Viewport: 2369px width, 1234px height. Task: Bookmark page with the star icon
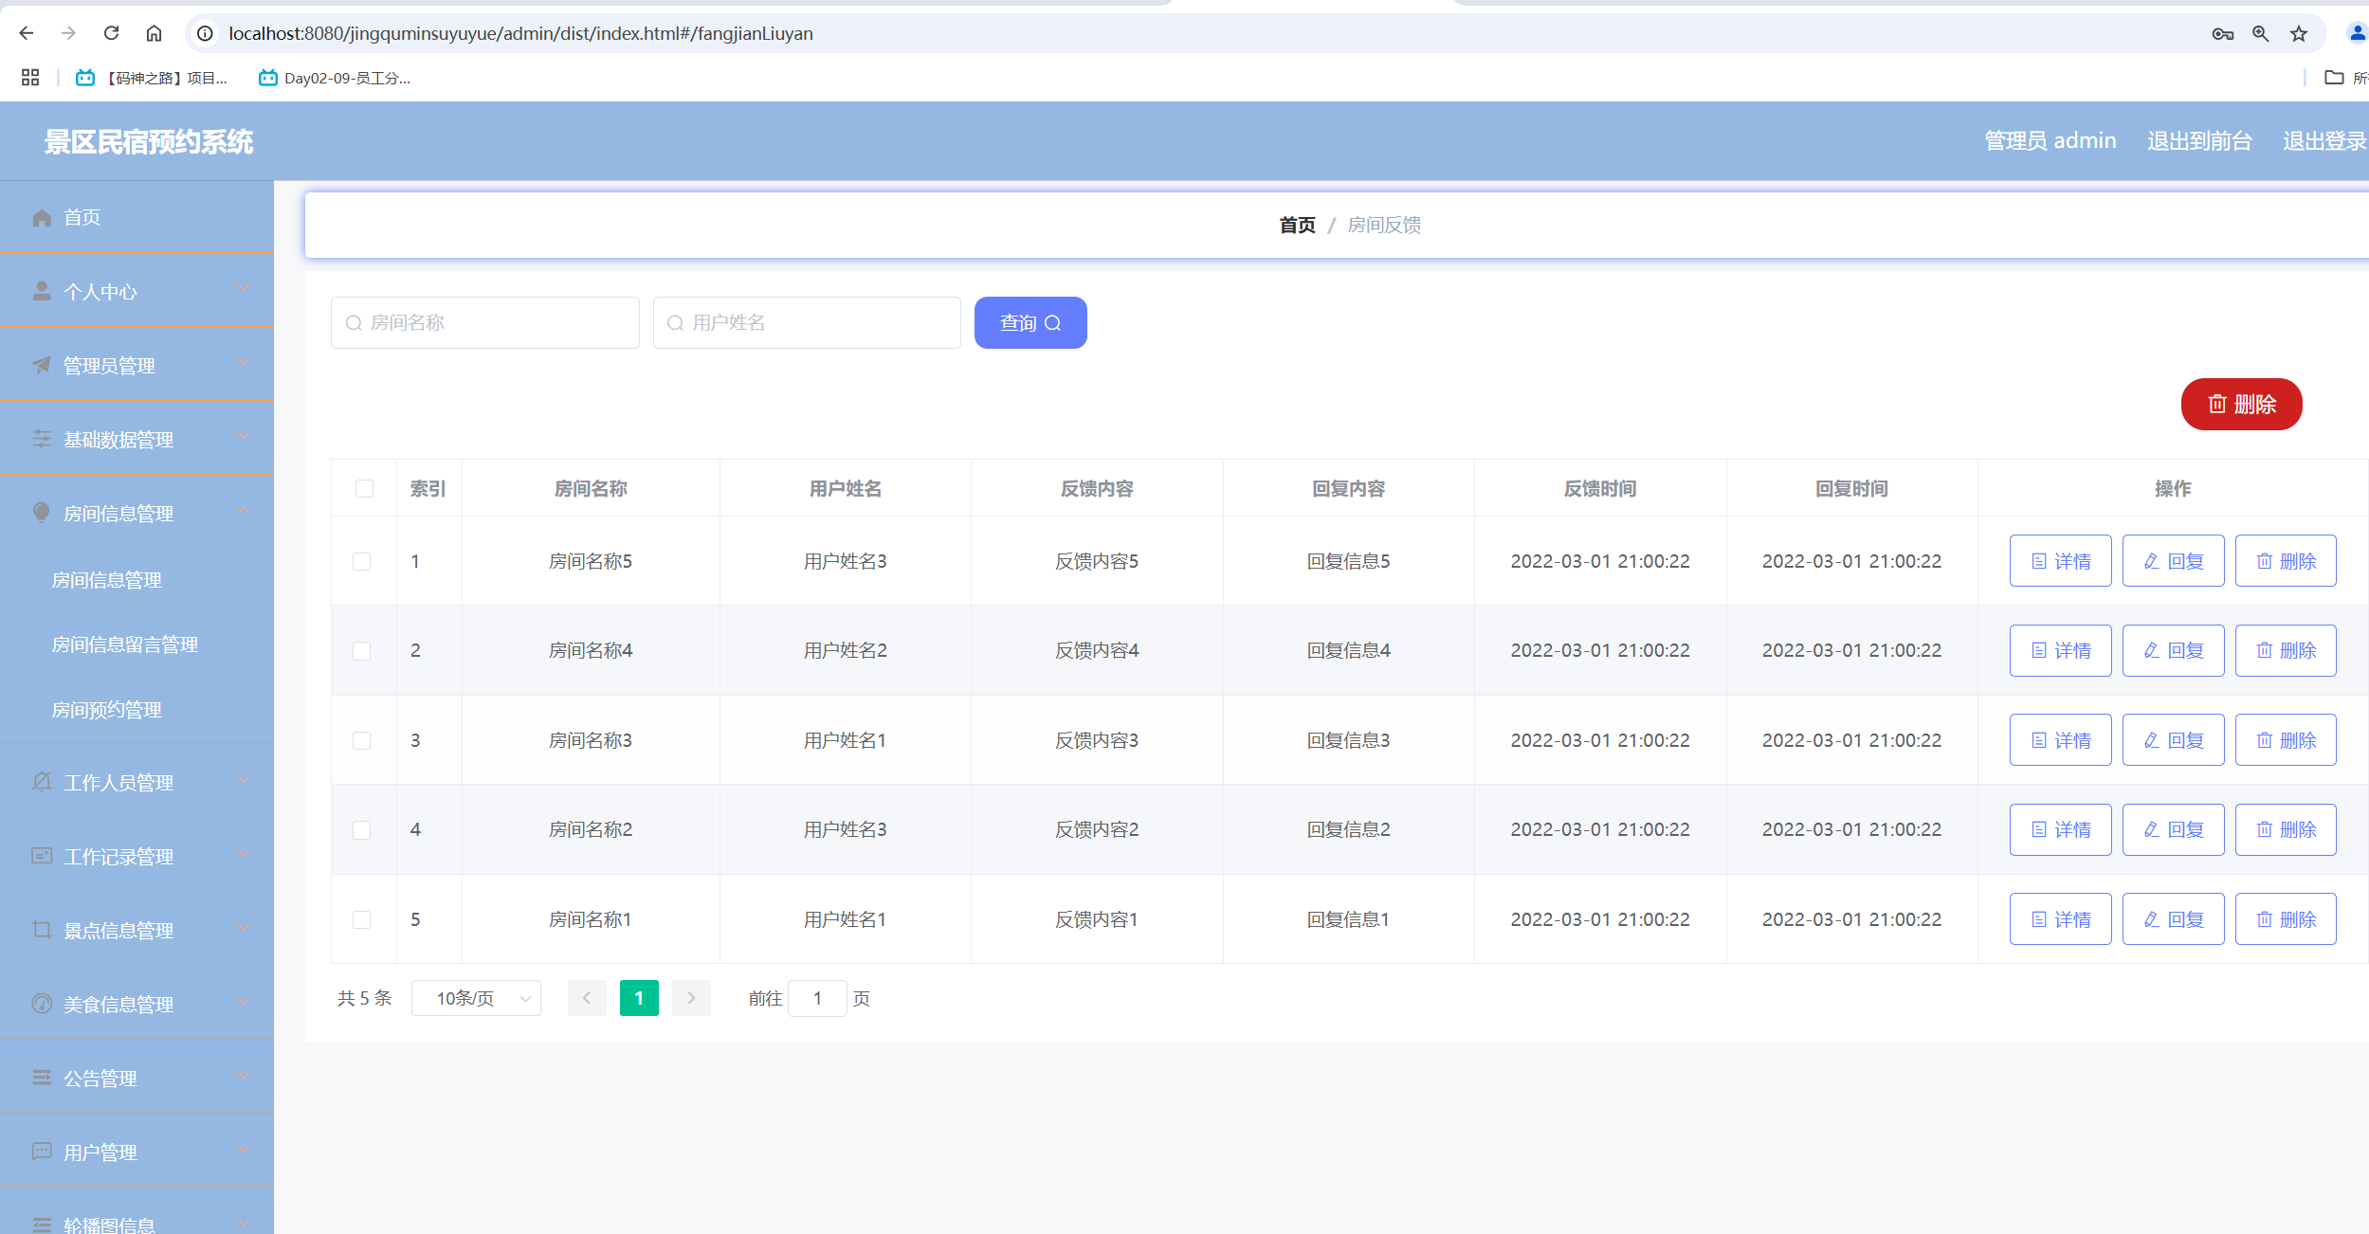[2298, 34]
